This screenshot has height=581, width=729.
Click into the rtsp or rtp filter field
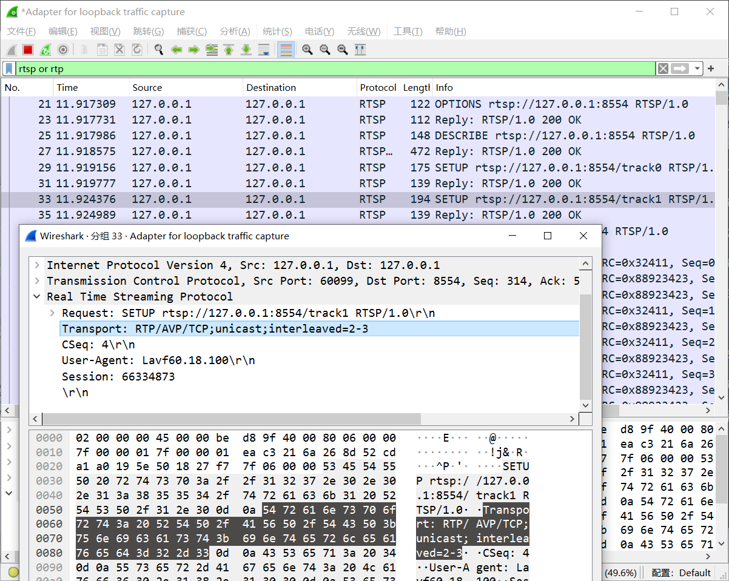point(335,68)
